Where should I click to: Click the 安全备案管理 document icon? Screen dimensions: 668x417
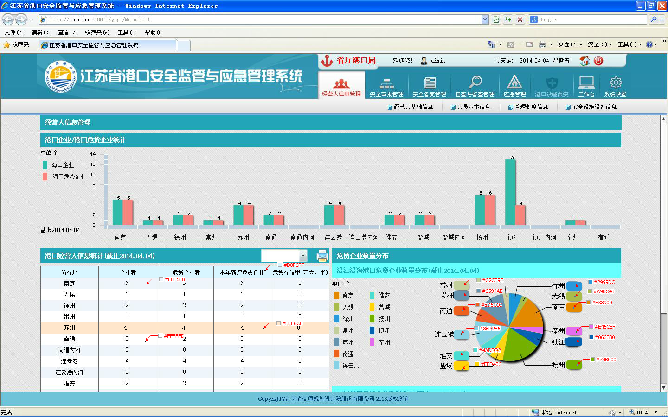430,83
